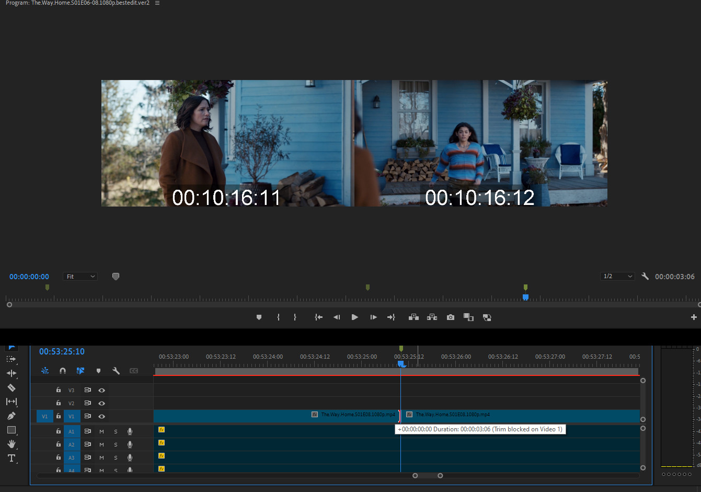The width and height of the screenshot is (701, 492).
Task: Click the 00:00:00:00 timecode field
Action: (x=29, y=277)
